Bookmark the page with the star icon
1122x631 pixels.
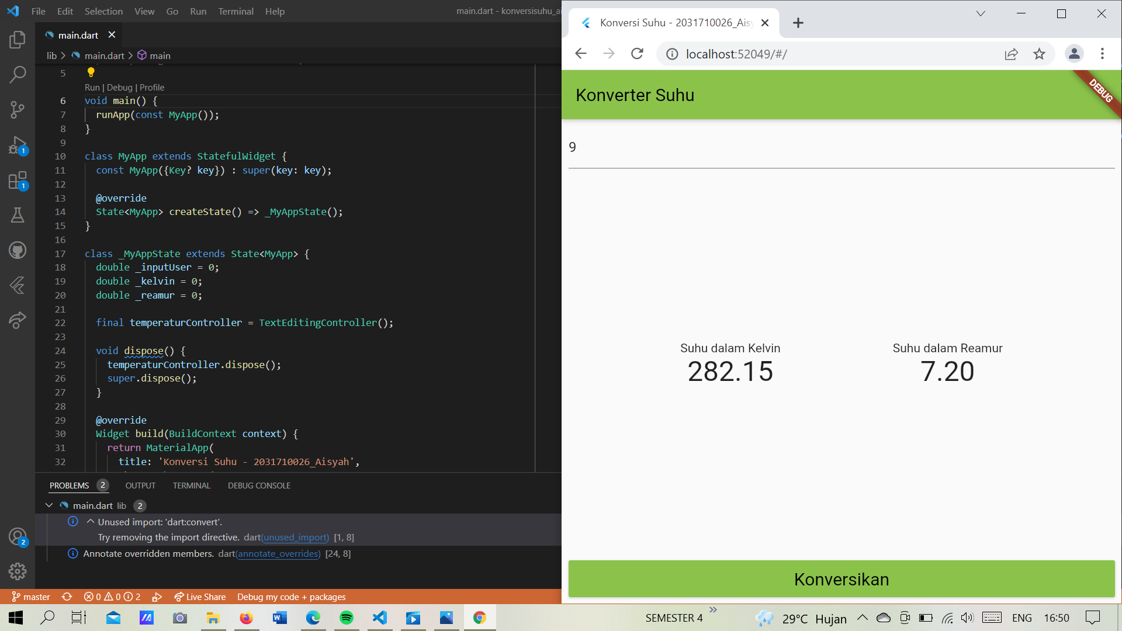pyautogui.click(x=1040, y=53)
